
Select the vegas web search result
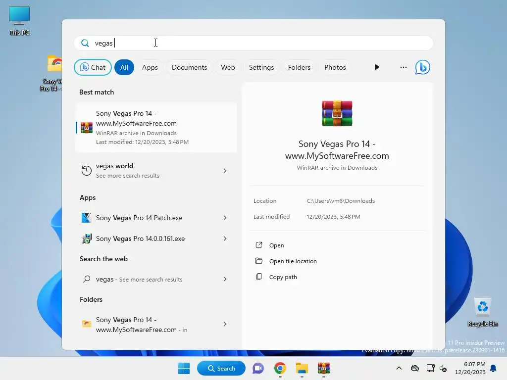pyautogui.click(x=156, y=279)
